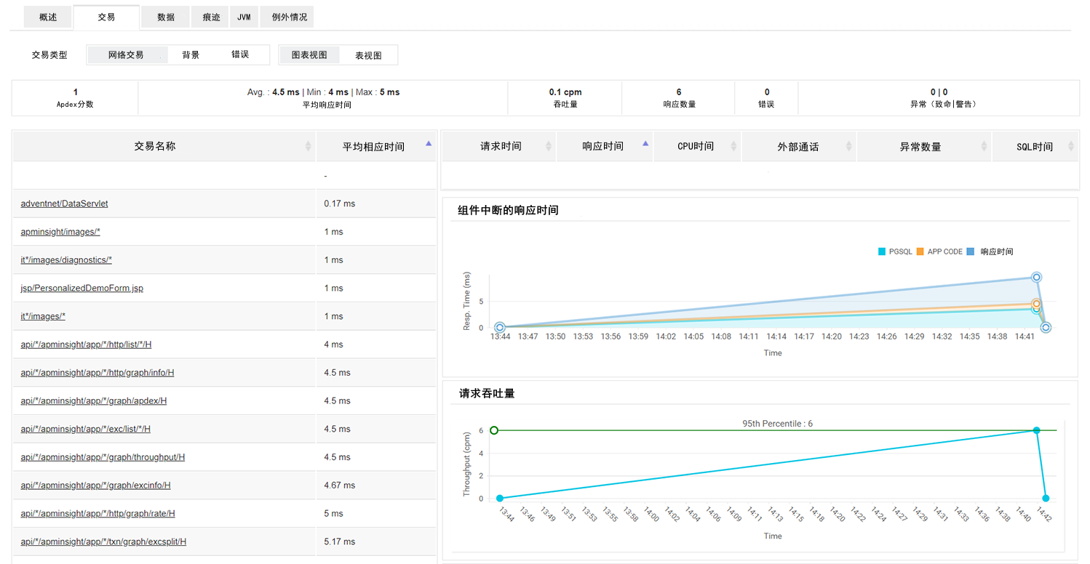The height and width of the screenshot is (564, 1090).
Task: Open it*/images/* transaction link
Action: click(43, 316)
